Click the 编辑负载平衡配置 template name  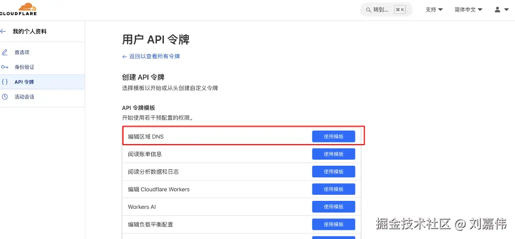[x=150, y=224]
